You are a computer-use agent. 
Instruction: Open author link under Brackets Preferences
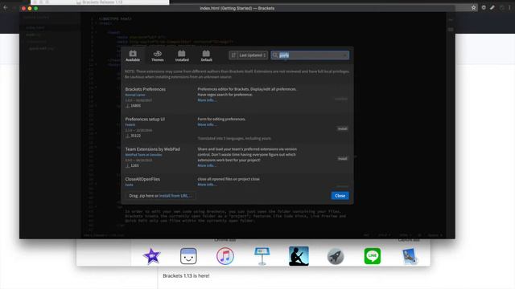[x=135, y=95]
